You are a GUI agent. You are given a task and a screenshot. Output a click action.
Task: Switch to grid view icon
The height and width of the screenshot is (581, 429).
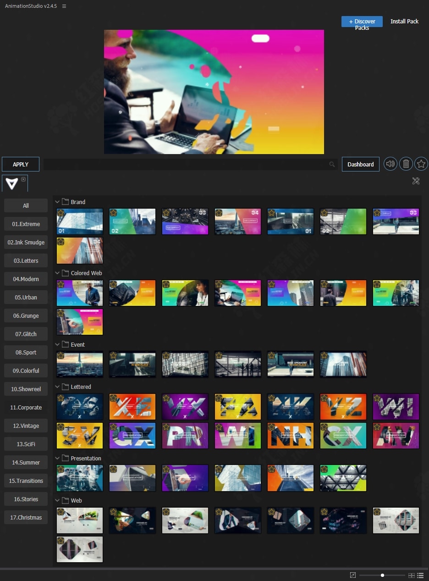(412, 575)
